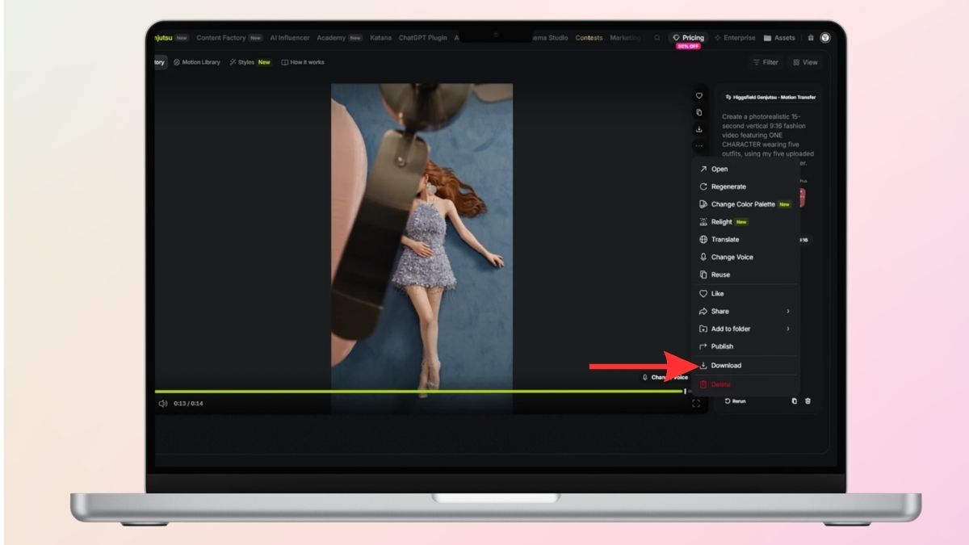Expand the Add to folder submenu
The height and width of the screenshot is (545, 969).
746,329
